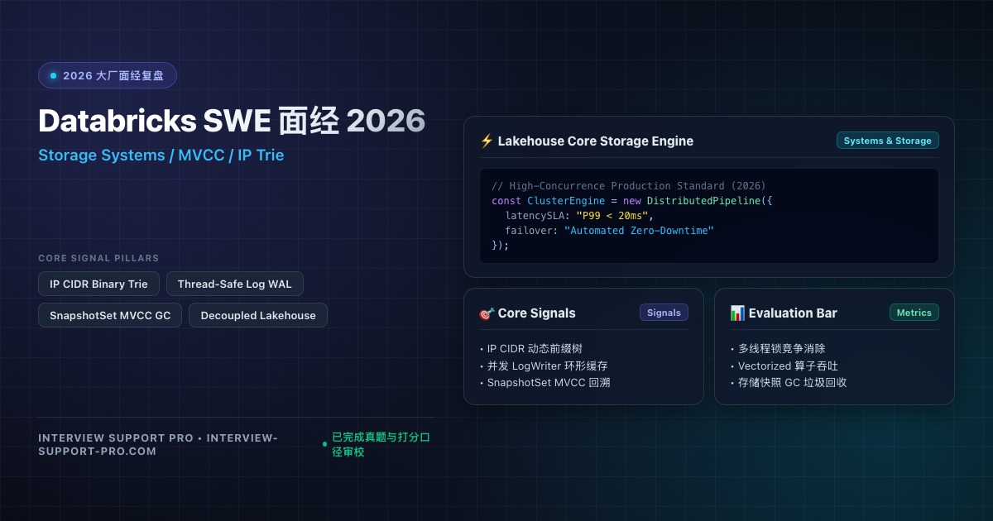Select the 2026 大厂面经复盘 badge
This screenshot has width=993, height=521.
tap(108, 75)
